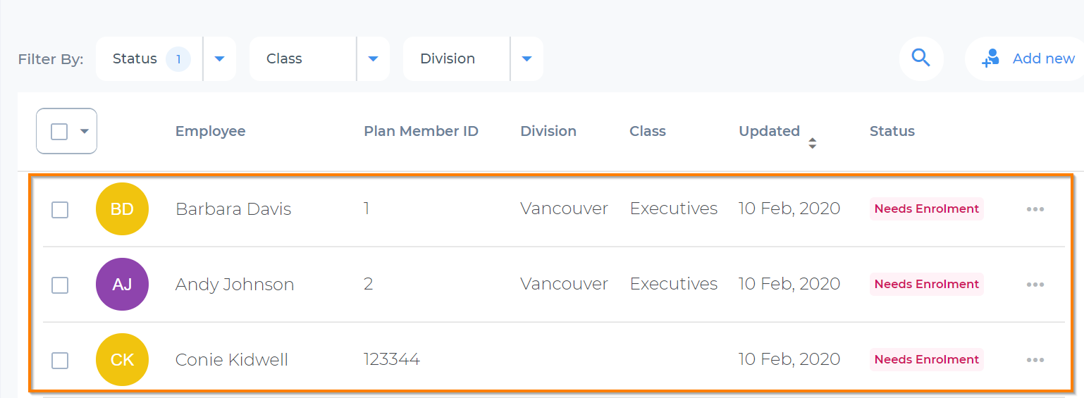Toggle the select-all header checkbox
This screenshot has width=1084, height=398.
click(59, 131)
